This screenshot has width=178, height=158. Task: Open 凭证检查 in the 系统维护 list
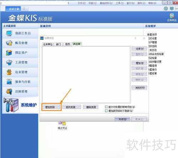(x=153, y=58)
